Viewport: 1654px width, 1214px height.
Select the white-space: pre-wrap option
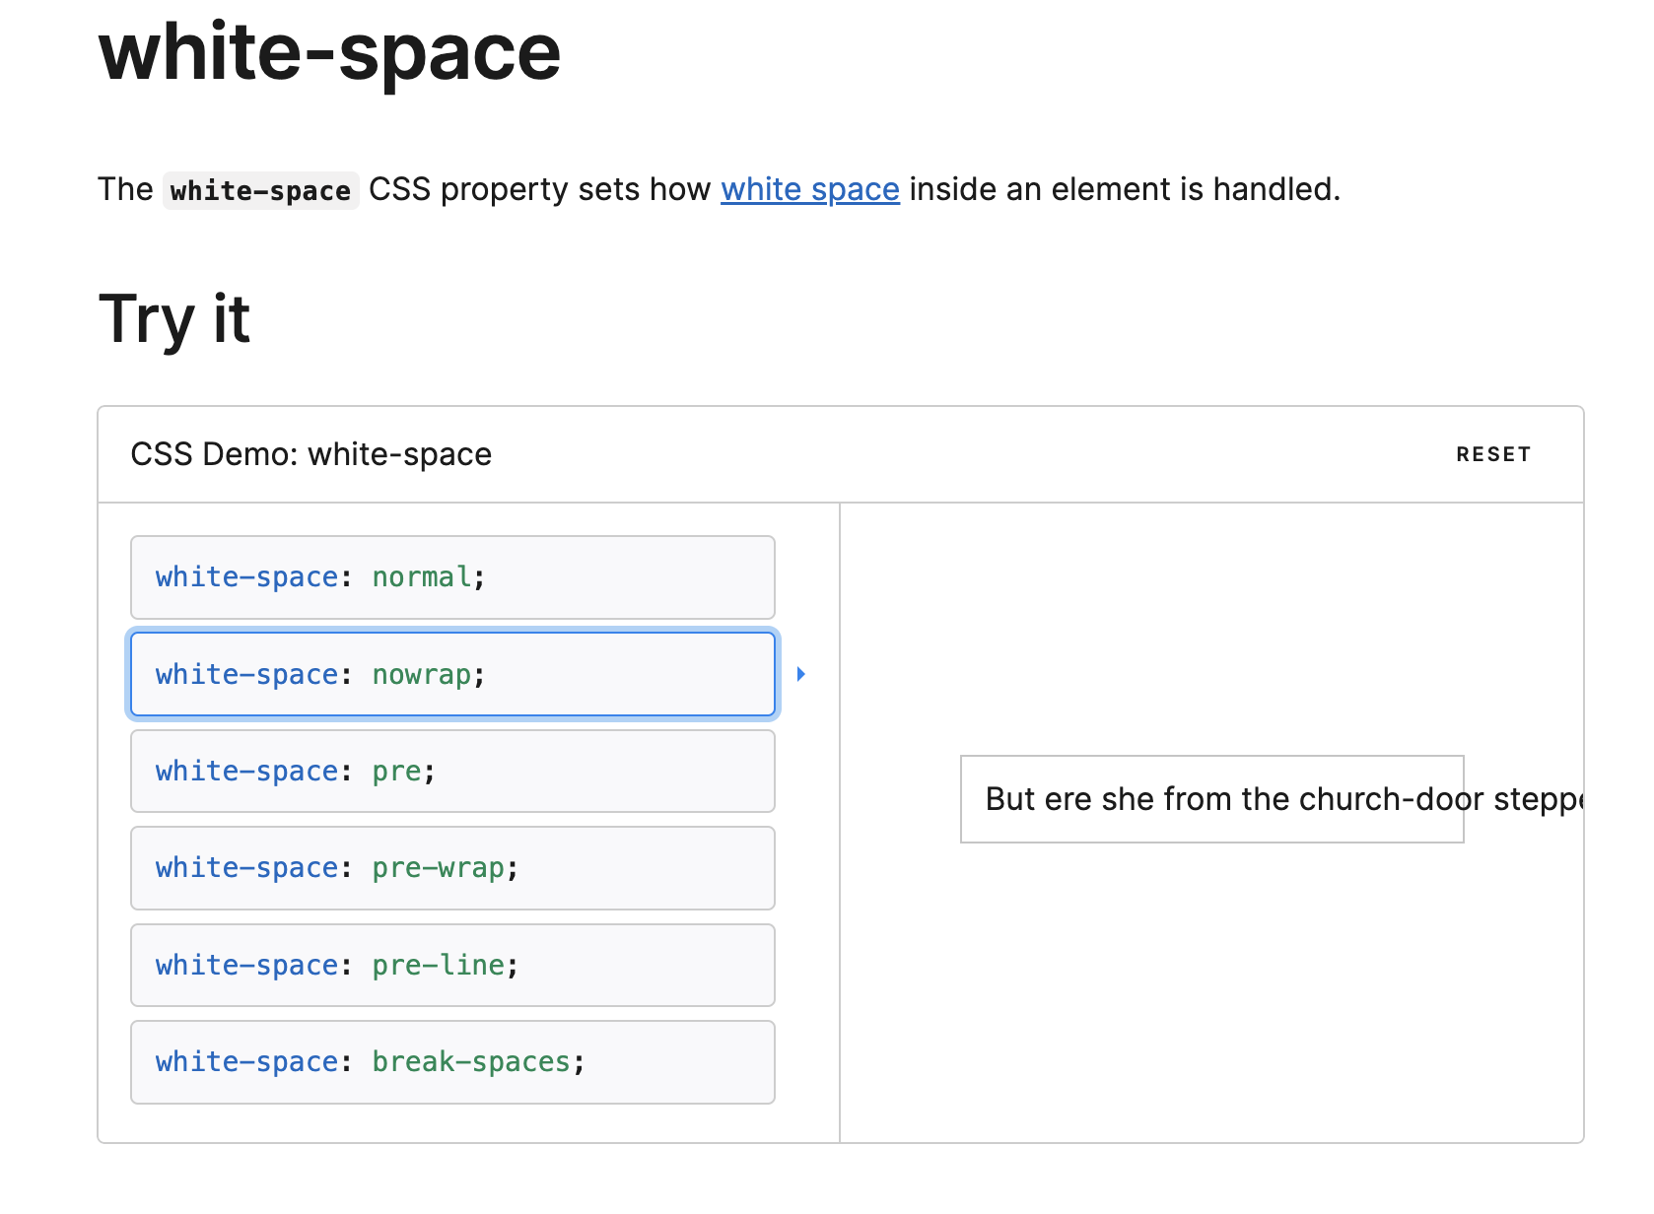[x=451, y=868]
